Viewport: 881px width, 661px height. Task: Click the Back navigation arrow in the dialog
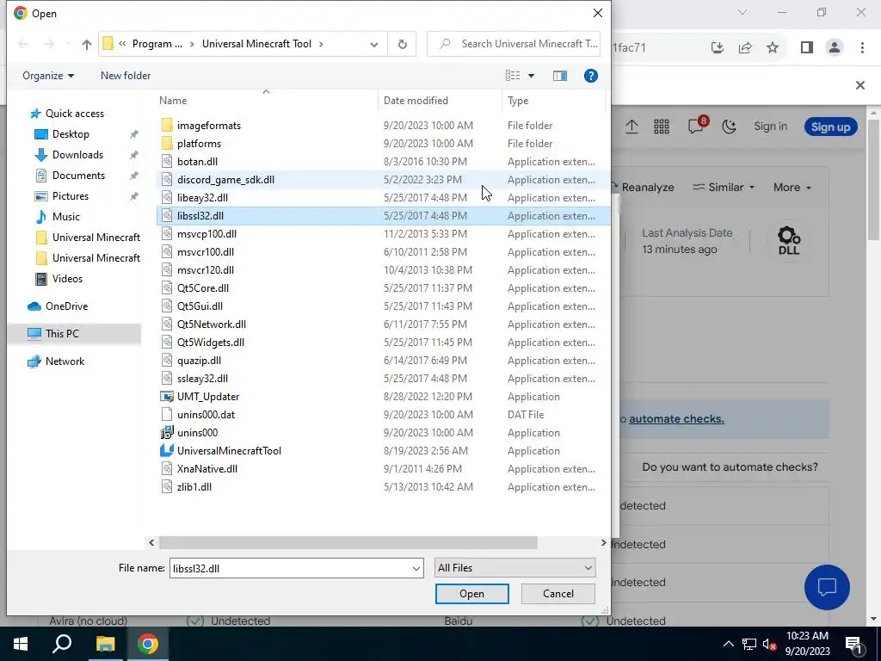click(x=23, y=44)
